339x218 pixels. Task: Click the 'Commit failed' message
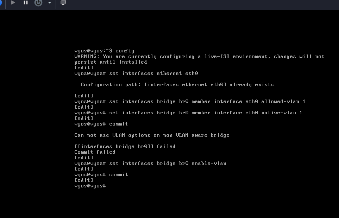click(x=95, y=152)
